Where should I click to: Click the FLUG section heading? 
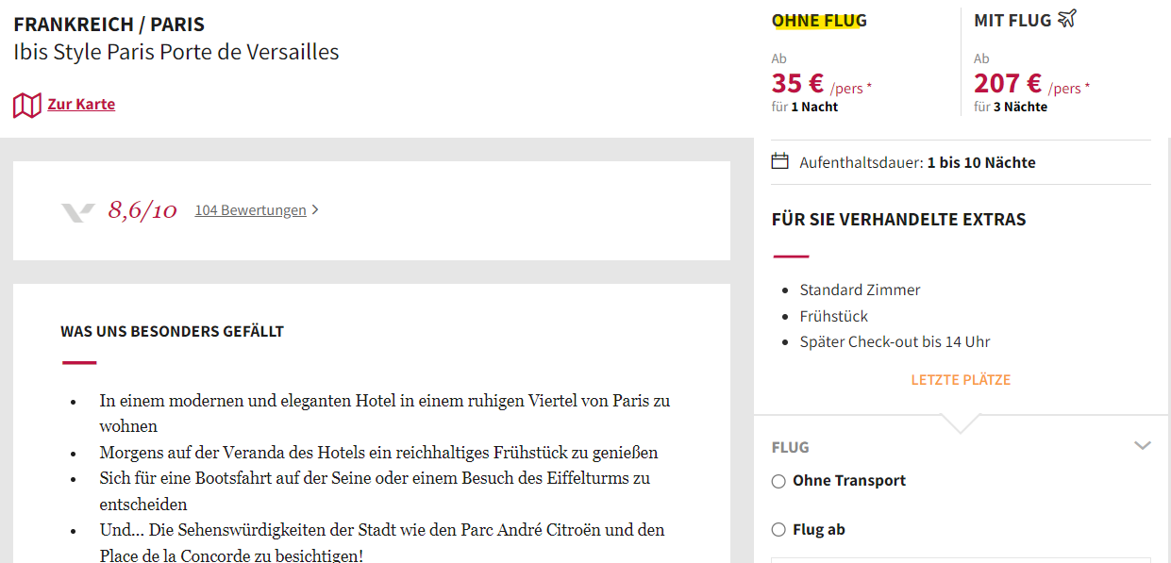click(791, 447)
